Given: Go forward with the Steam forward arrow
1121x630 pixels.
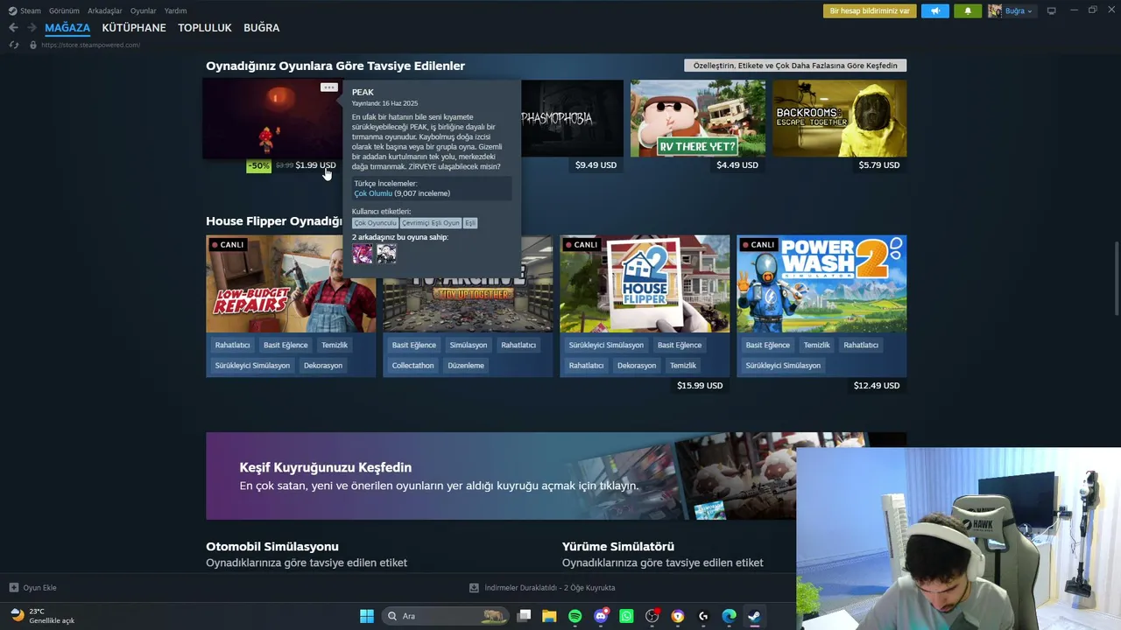Looking at the screenshot, I should (x=32, y=28).
